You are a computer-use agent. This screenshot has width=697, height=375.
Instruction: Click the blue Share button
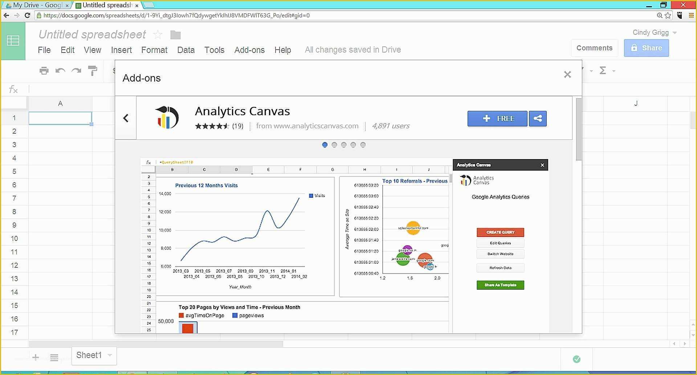(646, 48)
